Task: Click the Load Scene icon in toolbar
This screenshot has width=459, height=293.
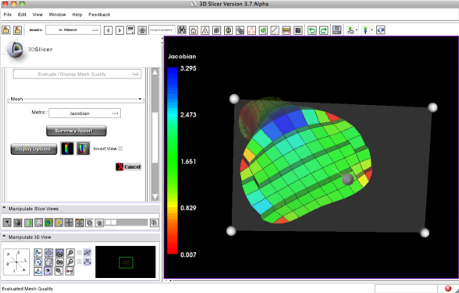Action: [x=7, y=30]
